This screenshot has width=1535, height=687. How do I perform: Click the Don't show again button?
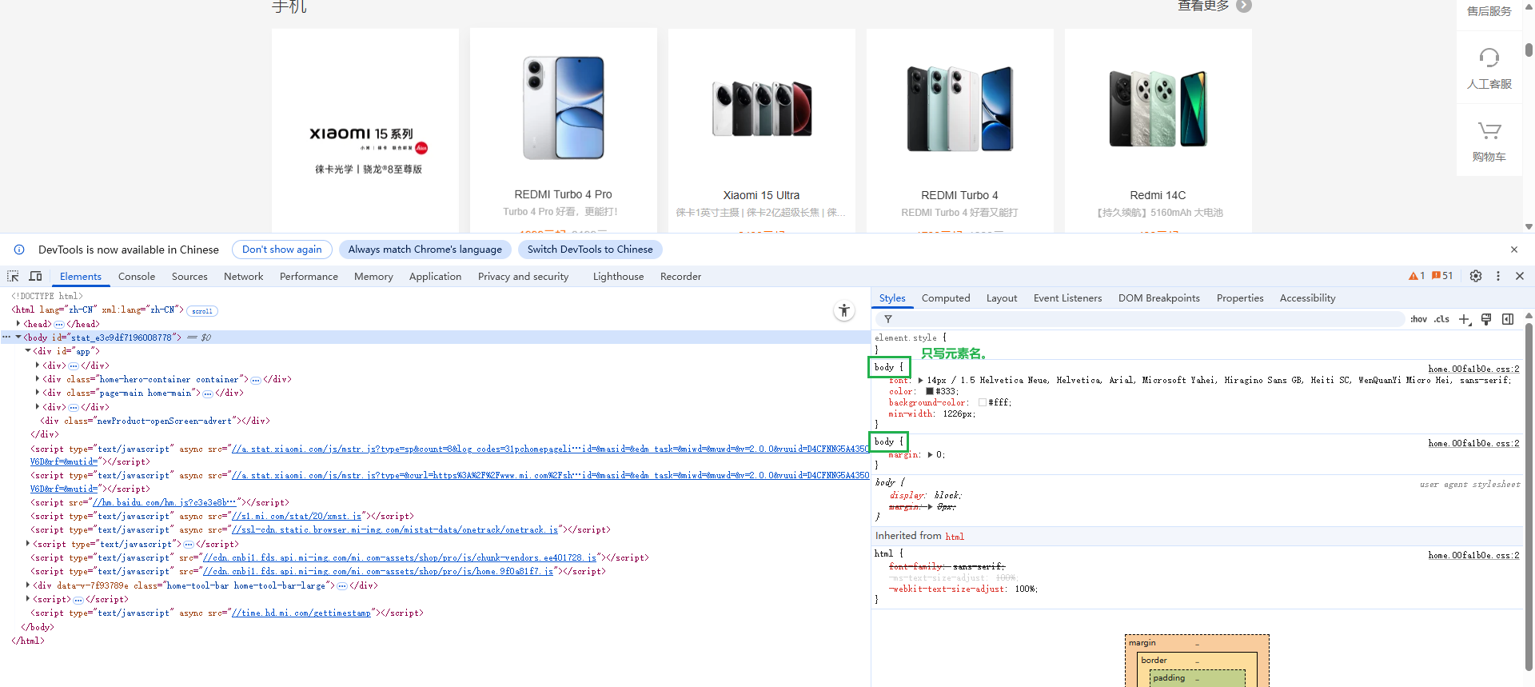pyautogui.click(x=282, y=250)
